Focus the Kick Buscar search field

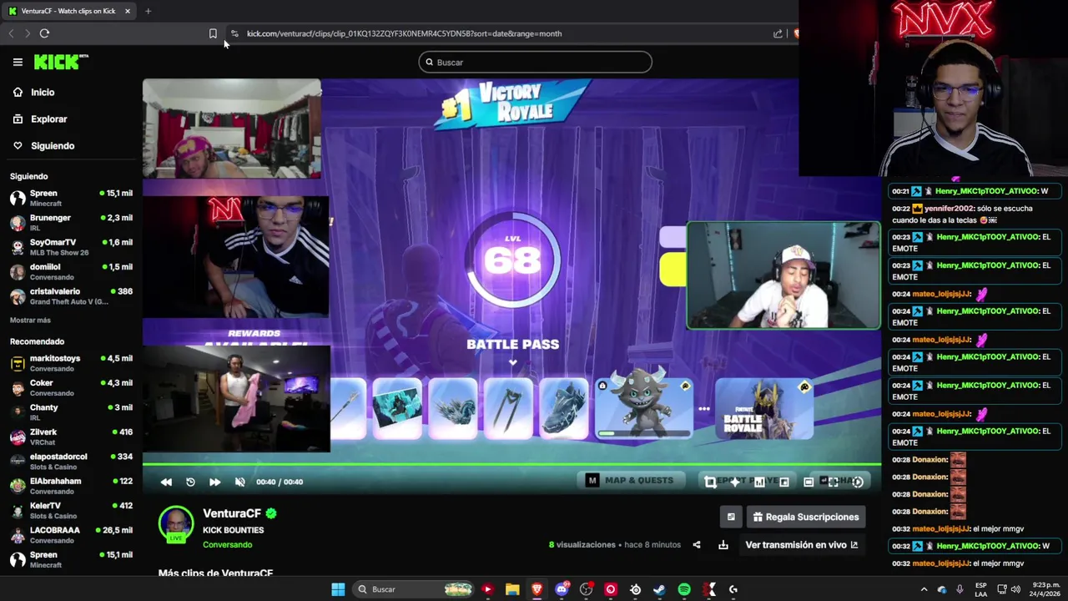click(x=535, y=62)
